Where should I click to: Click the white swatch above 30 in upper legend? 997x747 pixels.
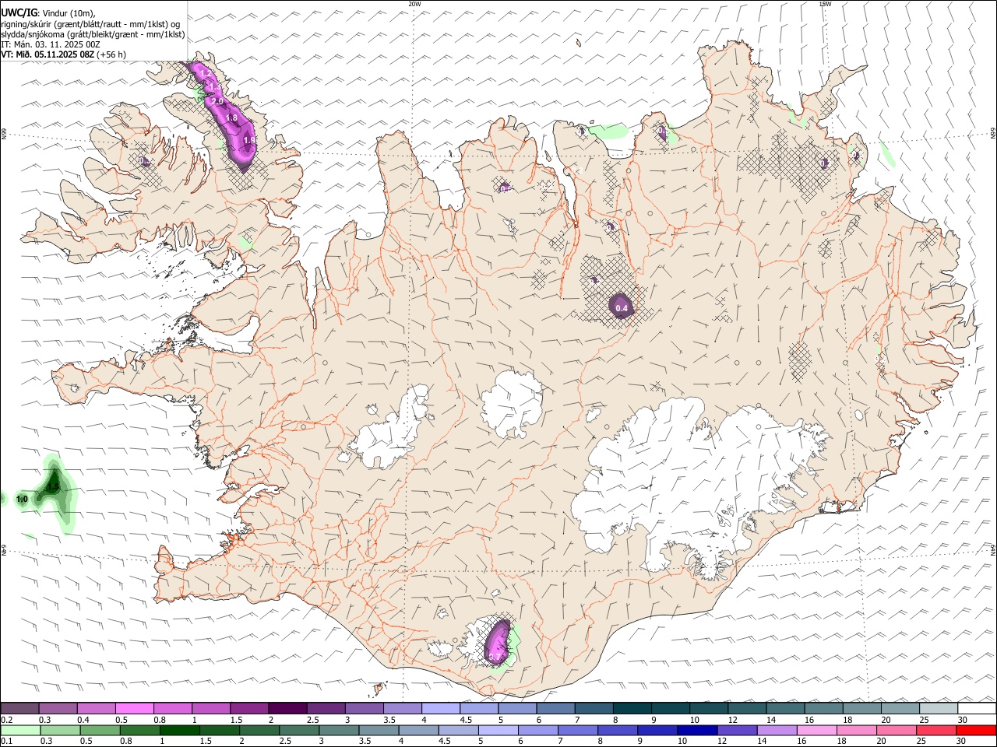977,708
